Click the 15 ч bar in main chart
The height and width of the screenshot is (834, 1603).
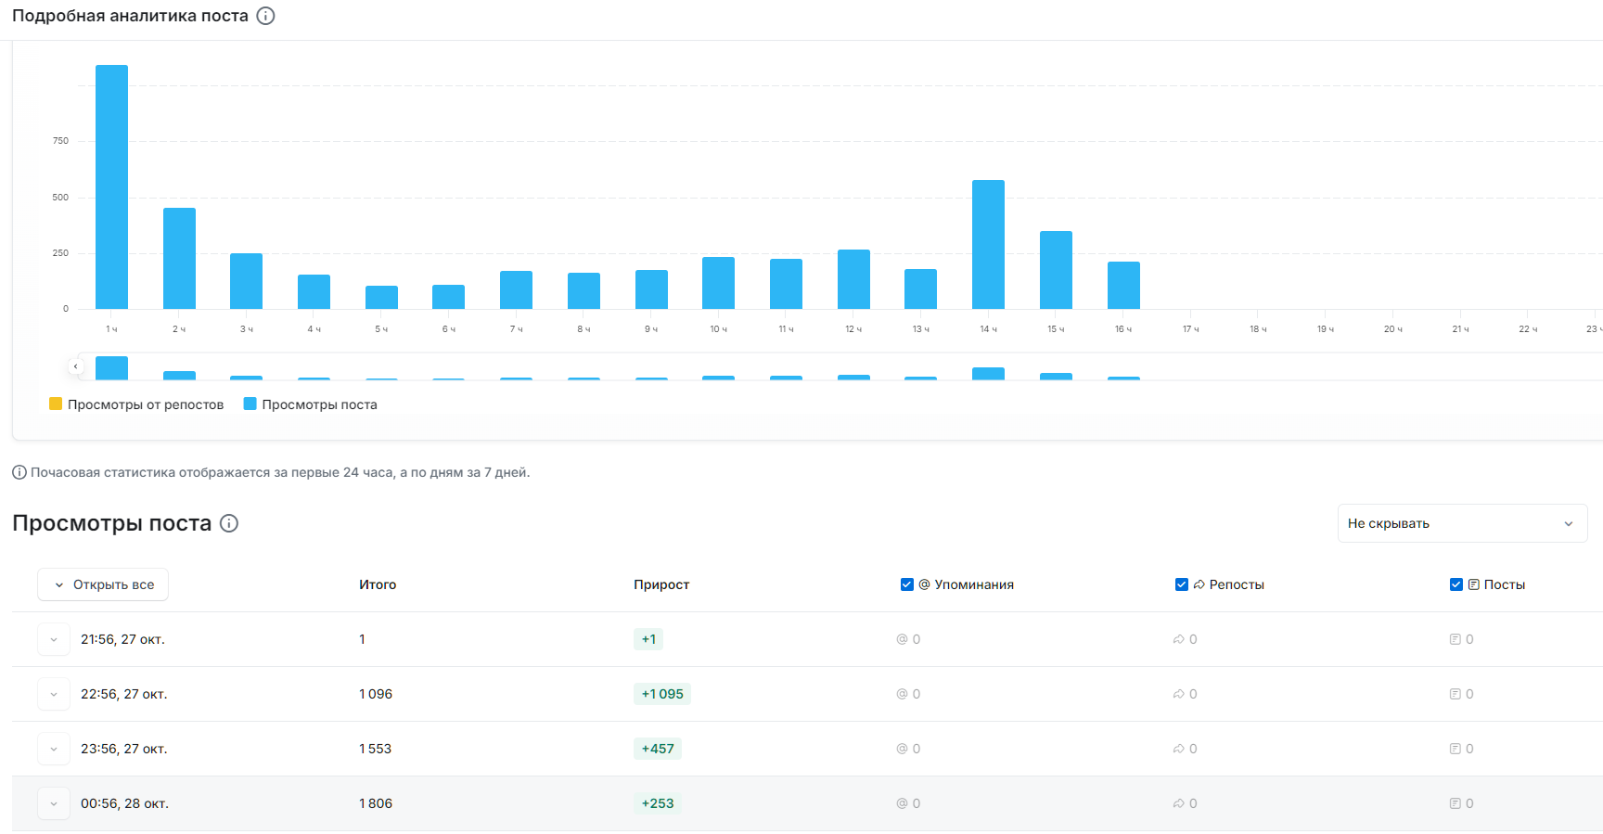coord(1056,270)
